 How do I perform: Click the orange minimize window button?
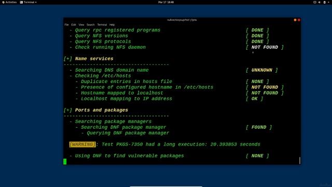(x=295, y=20)
